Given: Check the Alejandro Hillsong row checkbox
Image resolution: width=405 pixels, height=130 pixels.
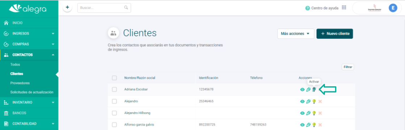Looking at the screenshot, I should point(114,113).
